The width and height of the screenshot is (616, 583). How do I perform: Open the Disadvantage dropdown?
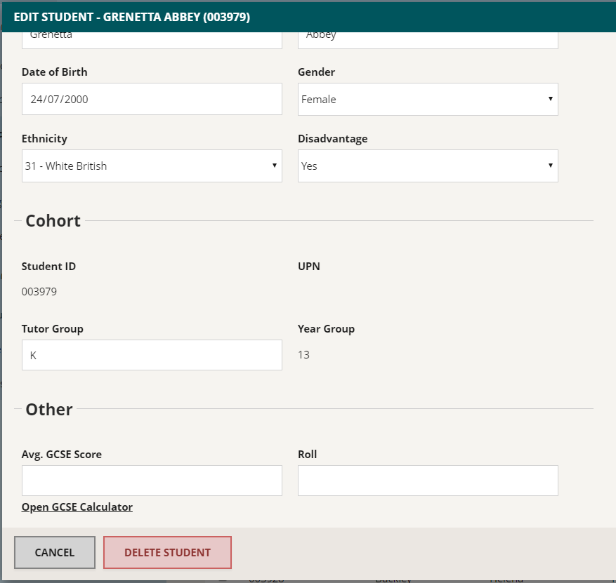tap(428, 166)
